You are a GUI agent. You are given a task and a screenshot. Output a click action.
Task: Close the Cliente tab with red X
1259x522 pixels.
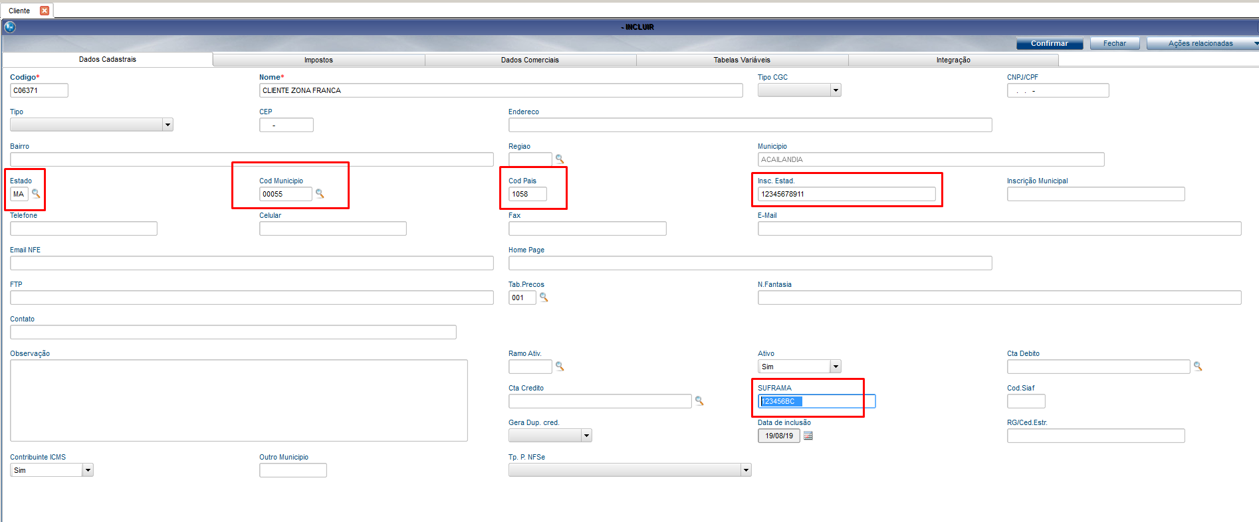coord(45,11)
